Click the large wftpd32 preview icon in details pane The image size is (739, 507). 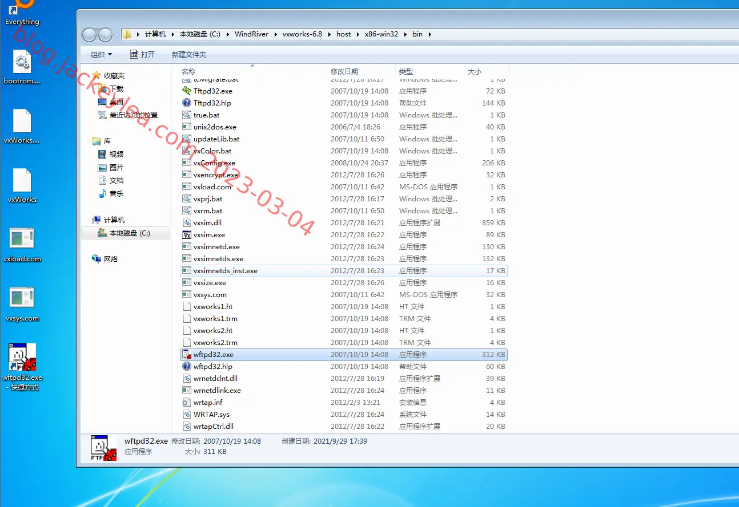pos(103,448)
